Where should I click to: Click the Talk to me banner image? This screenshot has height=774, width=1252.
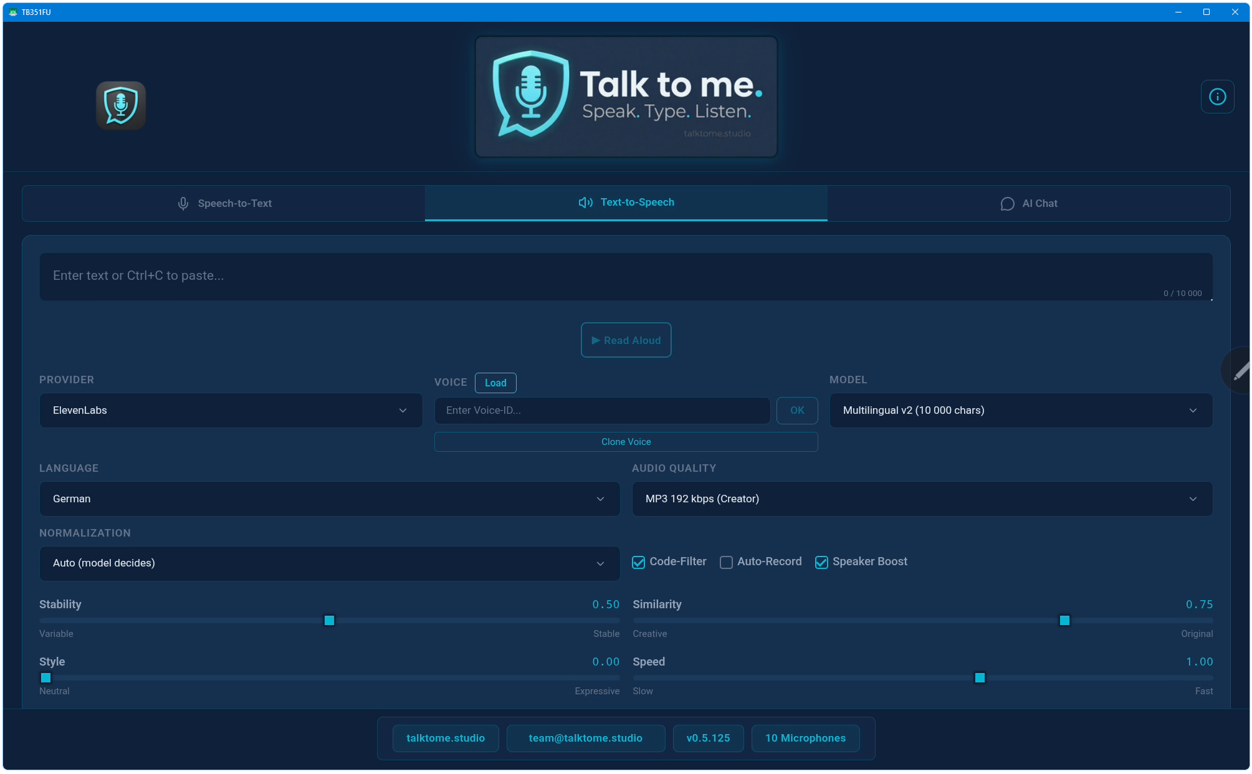point(626,97)
